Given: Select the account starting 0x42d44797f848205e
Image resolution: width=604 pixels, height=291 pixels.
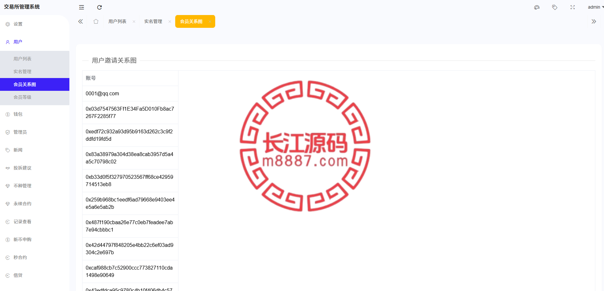Looking at the screenshot, I should [x=130, y=249].
